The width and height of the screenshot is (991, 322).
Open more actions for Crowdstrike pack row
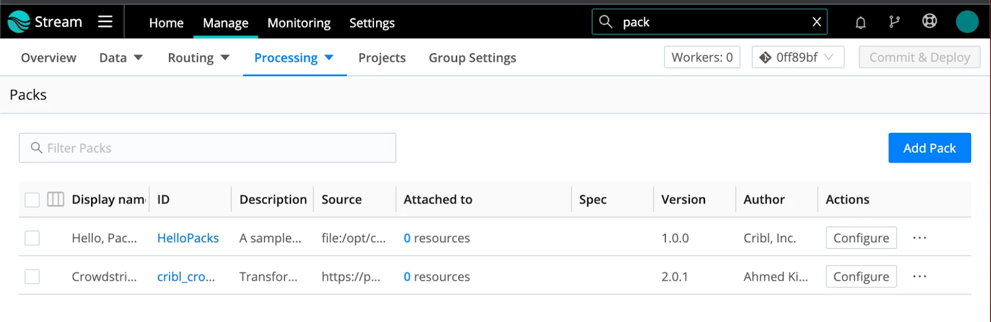[x=920, y=276]
